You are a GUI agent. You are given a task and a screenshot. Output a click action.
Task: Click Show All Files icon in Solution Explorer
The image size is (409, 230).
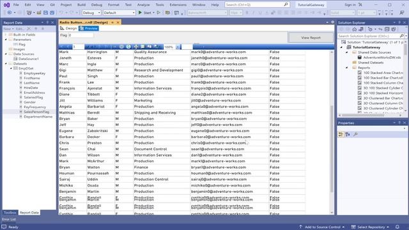(x=394, y=29)
